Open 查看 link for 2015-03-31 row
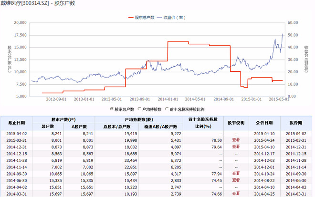This screenshot has width=315, height=197. pyautogui.click(x=236, y=140)
